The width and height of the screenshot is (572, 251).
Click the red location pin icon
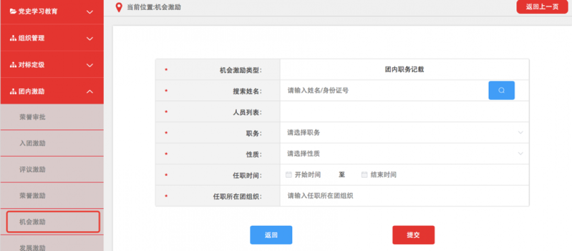(x=119, y=7)
